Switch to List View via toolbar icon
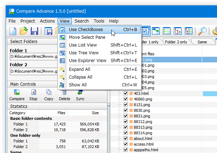This screenshot has width=217, height=153. click(167, 31)
